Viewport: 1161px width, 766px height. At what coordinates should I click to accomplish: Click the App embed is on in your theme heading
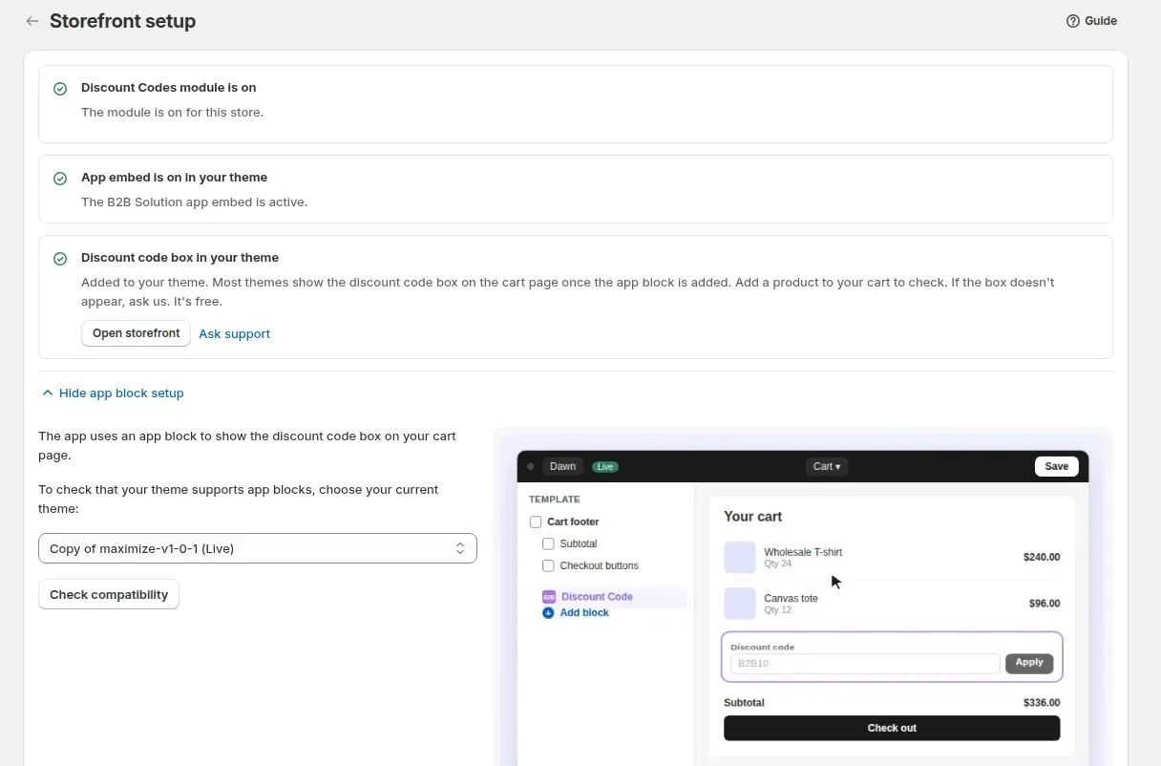tap(174, 177)
